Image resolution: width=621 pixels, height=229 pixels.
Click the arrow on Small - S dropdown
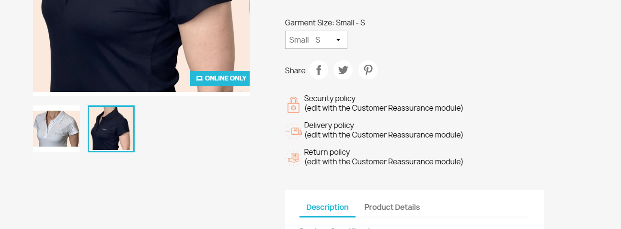338,40
